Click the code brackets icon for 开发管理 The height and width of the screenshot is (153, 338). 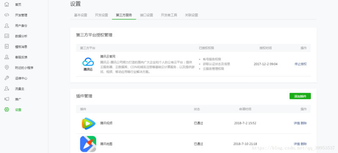coord(7,15)
